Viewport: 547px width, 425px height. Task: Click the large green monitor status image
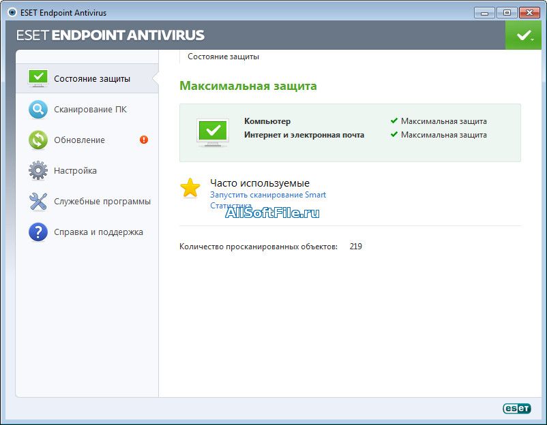(x=213, y=133)
